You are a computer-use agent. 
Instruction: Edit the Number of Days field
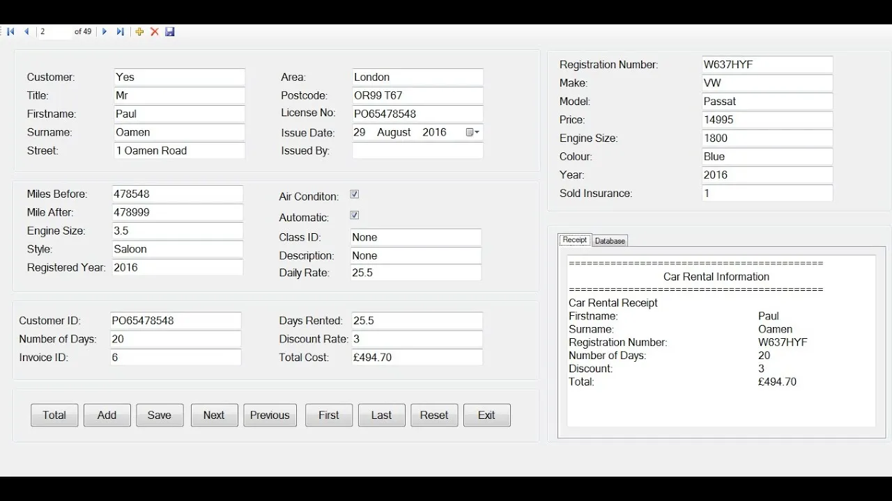point(176,339)
